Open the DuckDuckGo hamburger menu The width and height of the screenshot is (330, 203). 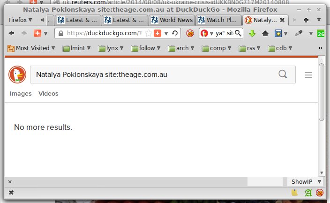[x=308, y=75]
